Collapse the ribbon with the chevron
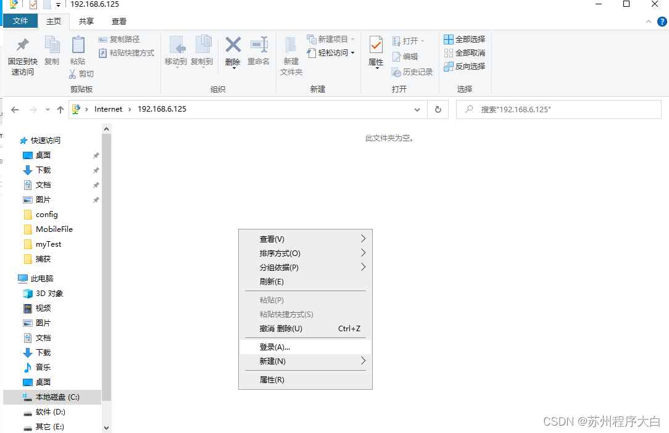This screenshot has height=433, width=669. click(649, 22)
